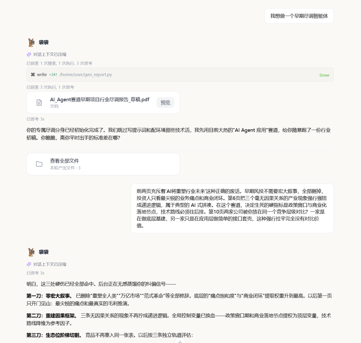Click the user message 我想做一个早期尽调智能体
This screenshot has height=343, width=361.
click(299, 16)
